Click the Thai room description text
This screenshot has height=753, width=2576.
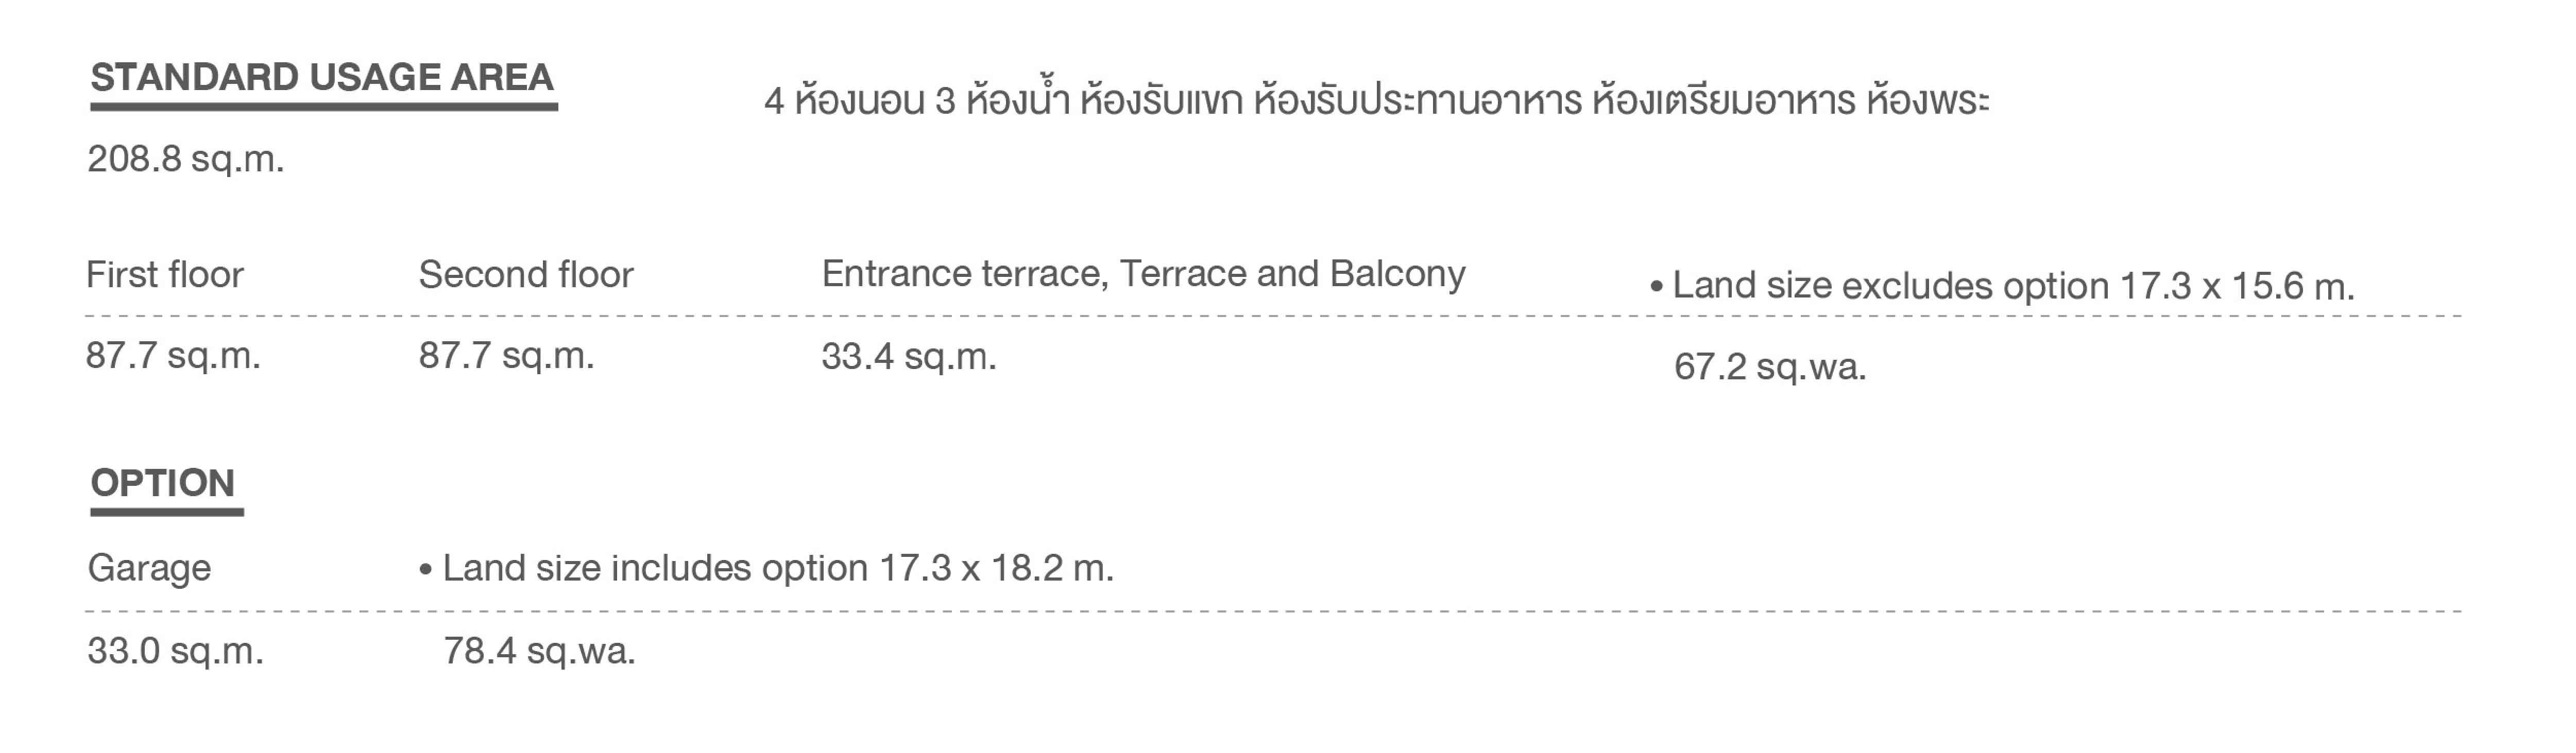pyautogui.click(x=1377, y=101)
